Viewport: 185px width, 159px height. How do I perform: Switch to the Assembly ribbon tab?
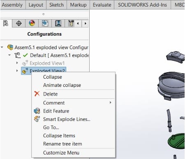click(x=12, y=5)
